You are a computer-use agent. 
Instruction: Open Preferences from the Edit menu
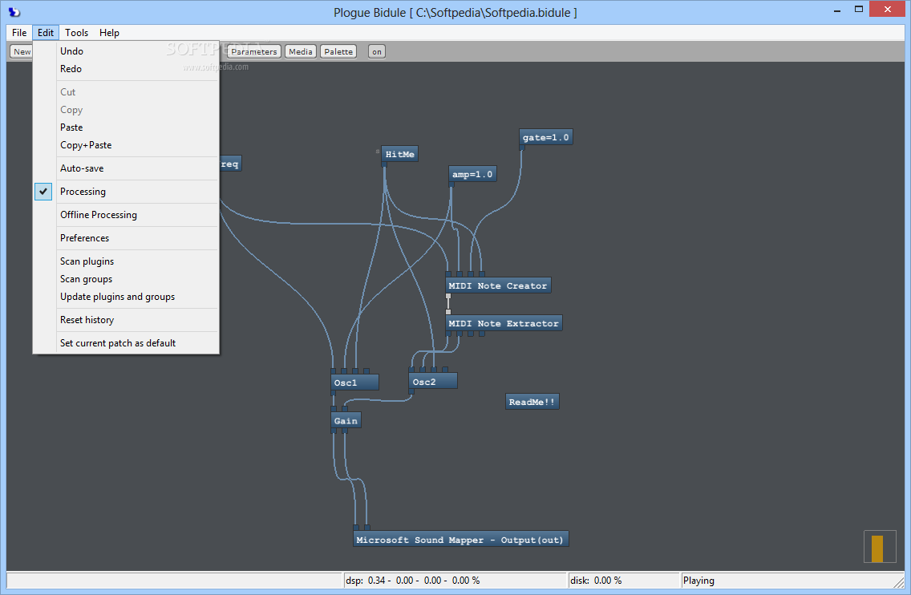point(126,238)
